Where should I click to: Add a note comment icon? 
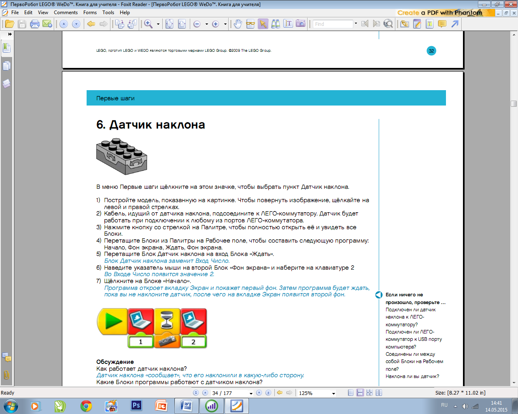point(442,24)
